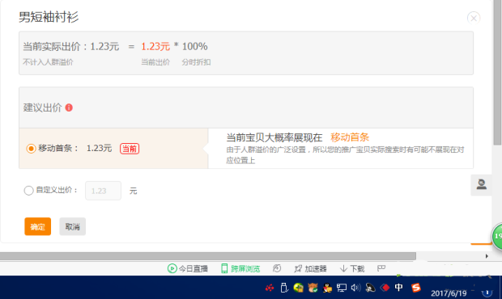Click the 2017/6/19 taskbar date
The width and height of the screenshot is (502, 299).
coord(449,293)
